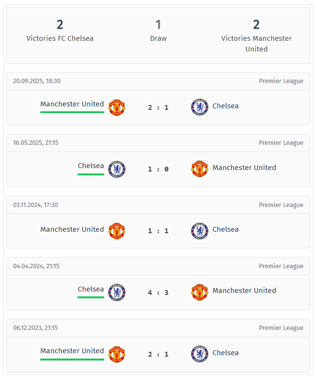Screen dimensions: 317x378
Task: Click Manchester United crest in 04.04.2024 match
Action: (x=200, y=292)
